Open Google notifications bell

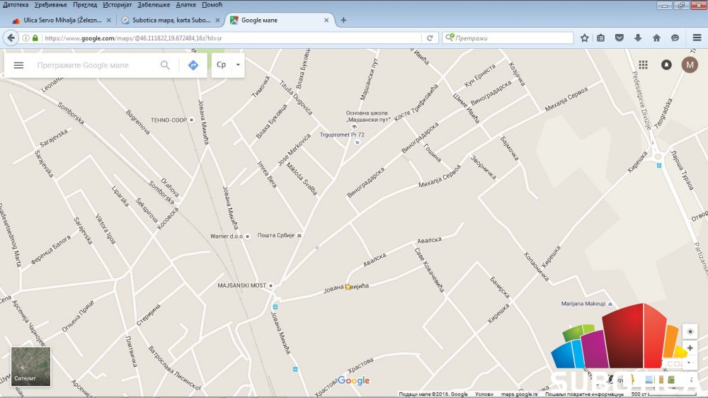pos(666,65)
